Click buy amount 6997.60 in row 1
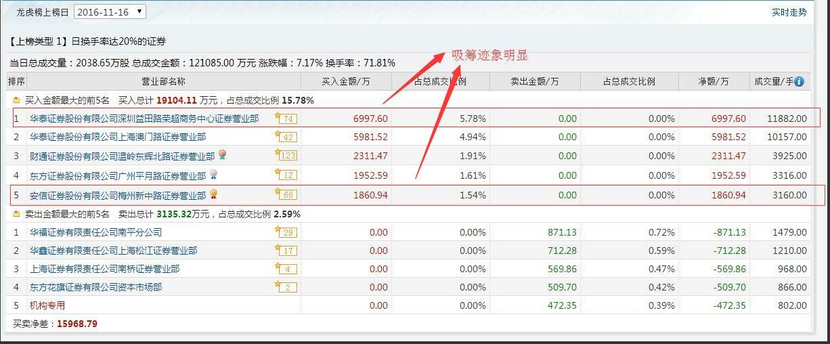This screenshot has width=830, height=344. coord(370,119)
